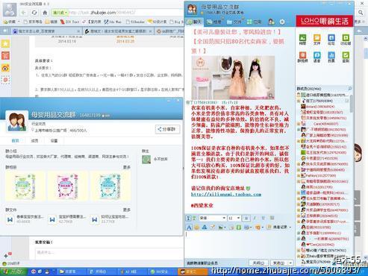Open group settings gear icon

click(282, 22)
